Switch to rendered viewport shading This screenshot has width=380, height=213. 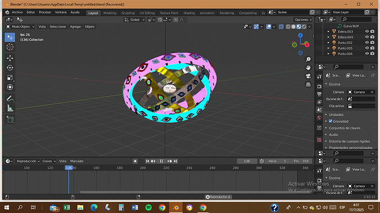point(304,26)
